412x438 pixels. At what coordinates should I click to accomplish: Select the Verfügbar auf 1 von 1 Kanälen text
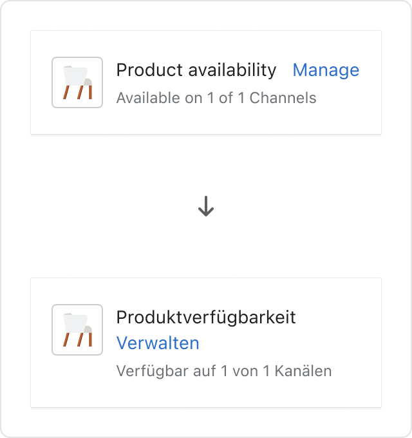click(224, 371)
